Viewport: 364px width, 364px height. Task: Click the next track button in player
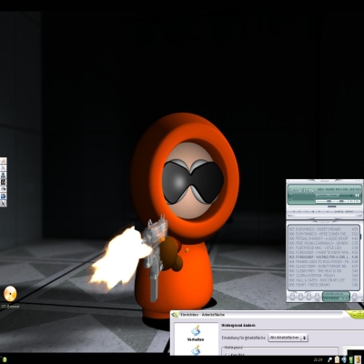click(x=319, y=212)
